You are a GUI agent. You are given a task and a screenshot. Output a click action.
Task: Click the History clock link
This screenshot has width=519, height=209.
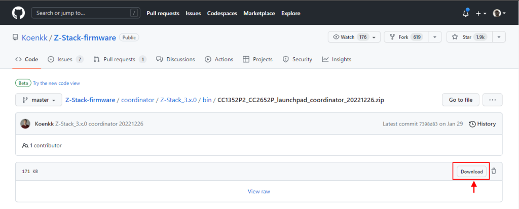tap(483, 124)
